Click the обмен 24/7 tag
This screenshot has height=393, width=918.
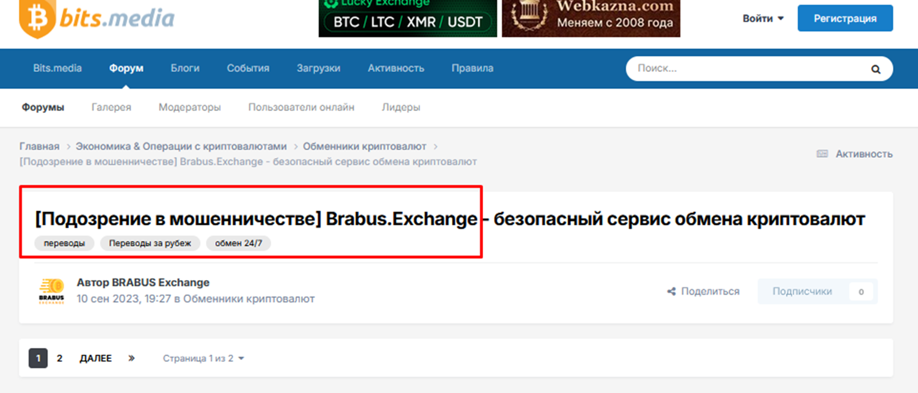pos(239,243)
